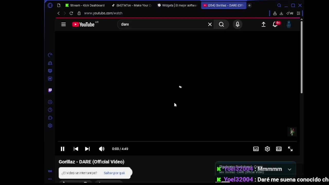Open the YouTube account avatar menu

(x=289, y=24)
